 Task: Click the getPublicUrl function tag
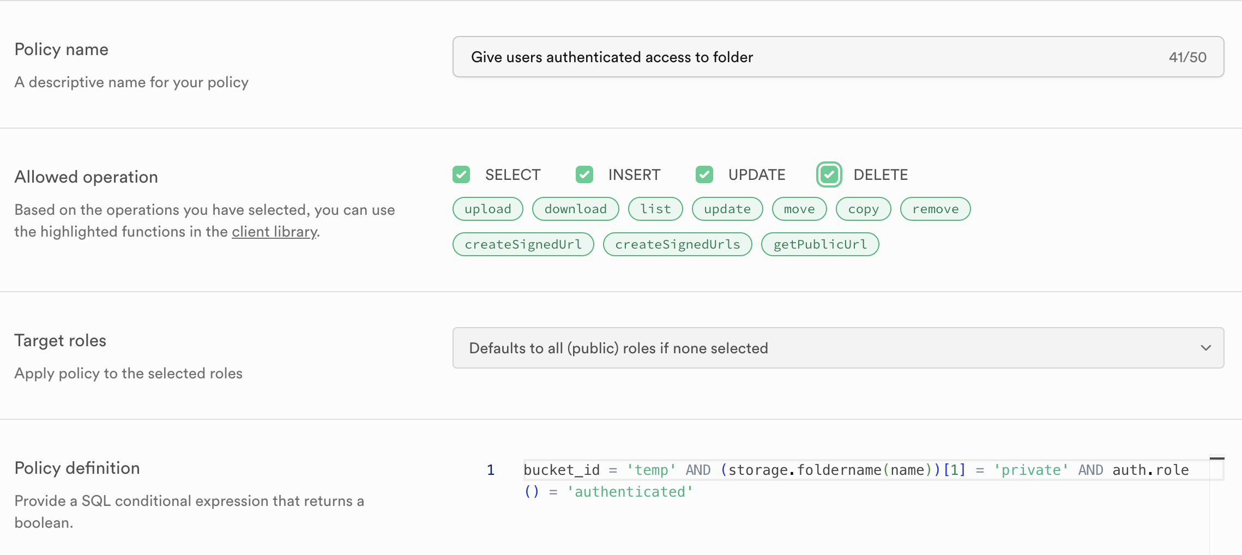click(x=819, y=244)
